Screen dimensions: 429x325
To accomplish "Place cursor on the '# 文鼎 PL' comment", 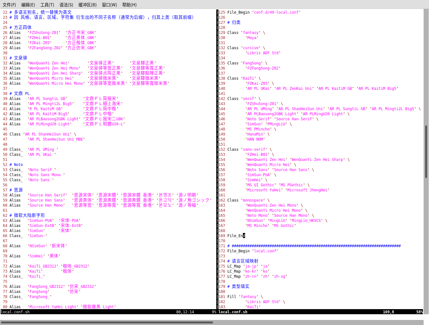I will point(19,94).
